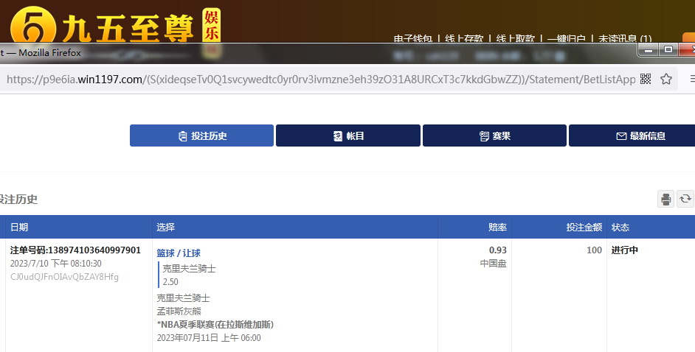
Task: Open the 投注历史 tab
Action: pyautogui.click(x=201, y=135)
